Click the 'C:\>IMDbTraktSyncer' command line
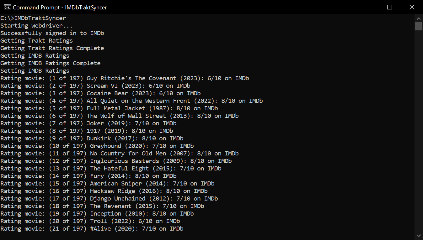Image resolution: width=423 pixels, height=240 pixels. (33, 18)
